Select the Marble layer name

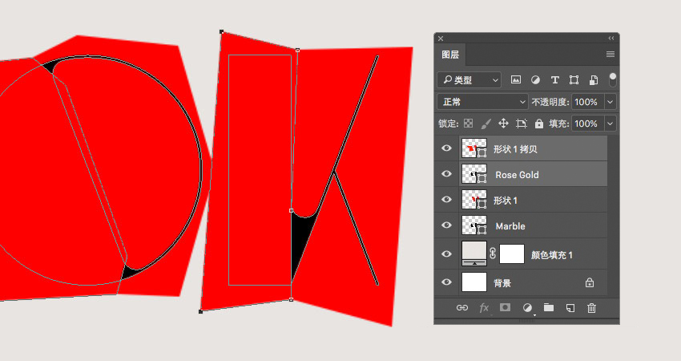[510, 226]
